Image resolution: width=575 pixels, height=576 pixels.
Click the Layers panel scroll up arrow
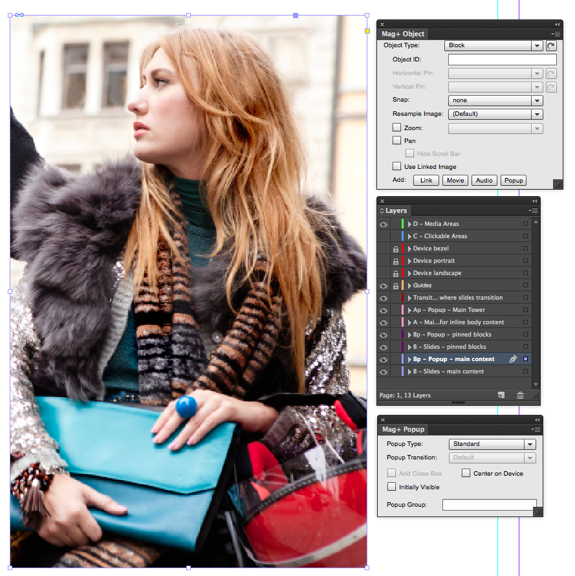(536, 222)
